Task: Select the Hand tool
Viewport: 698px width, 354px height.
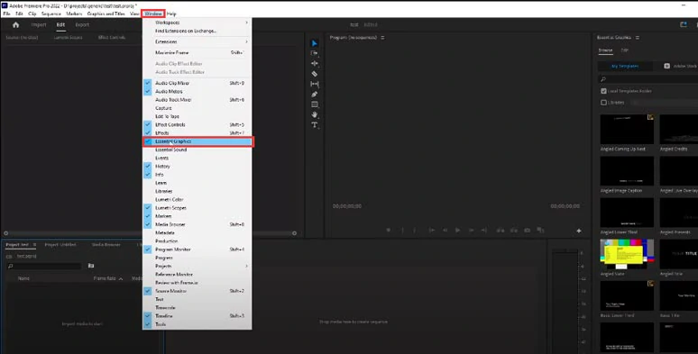Action: point(314,114)
